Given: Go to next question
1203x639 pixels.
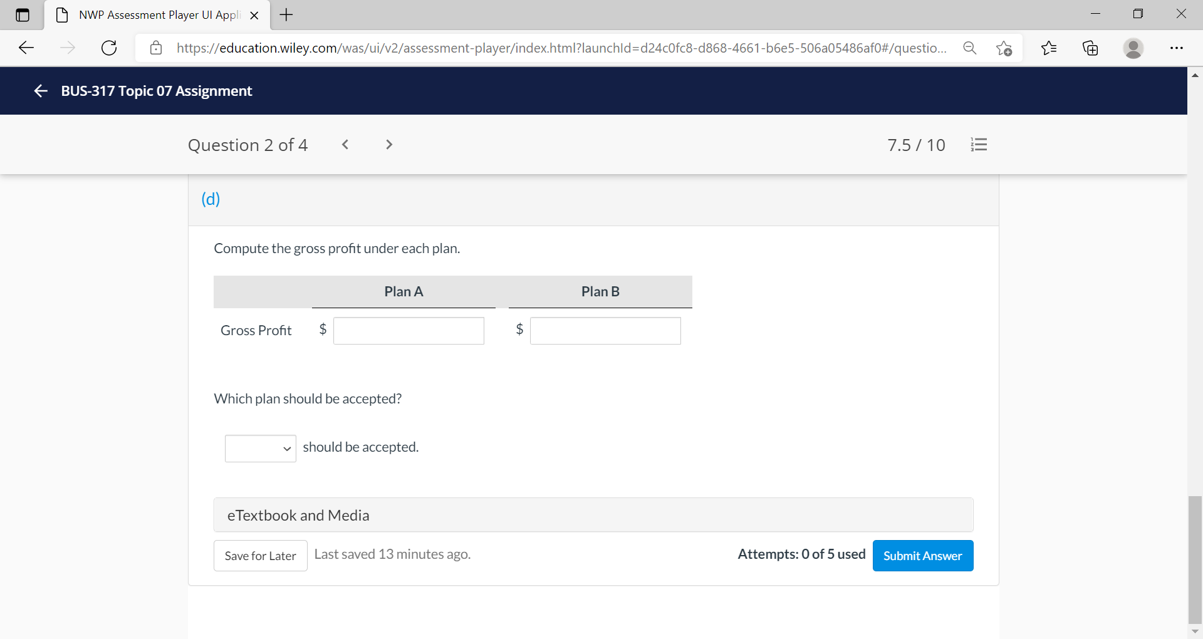Looking at the screenshot, I should [x=389, y=145].
